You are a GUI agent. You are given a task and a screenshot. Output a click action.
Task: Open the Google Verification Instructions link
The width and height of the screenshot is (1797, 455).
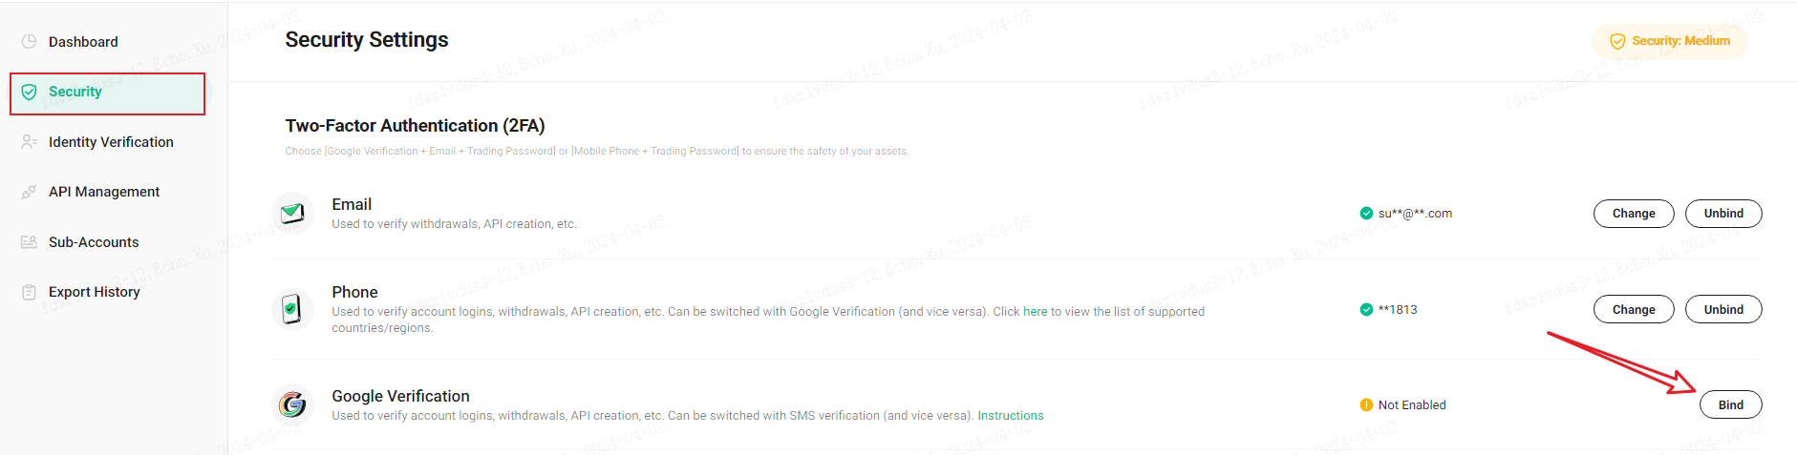tap(1011, 416)
